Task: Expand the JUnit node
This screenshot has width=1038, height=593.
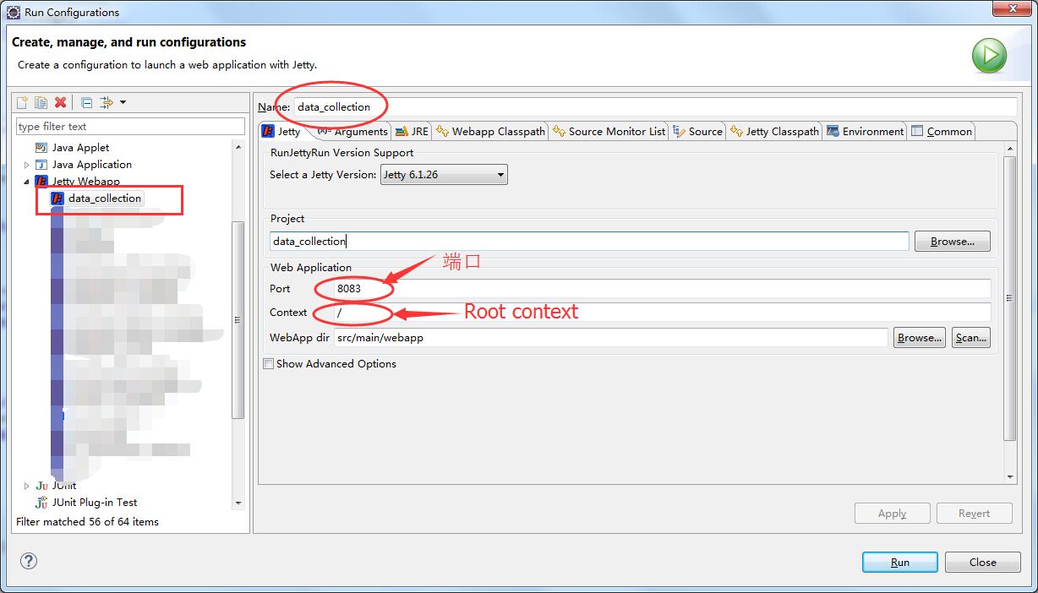Action: (x=26, y=486)
